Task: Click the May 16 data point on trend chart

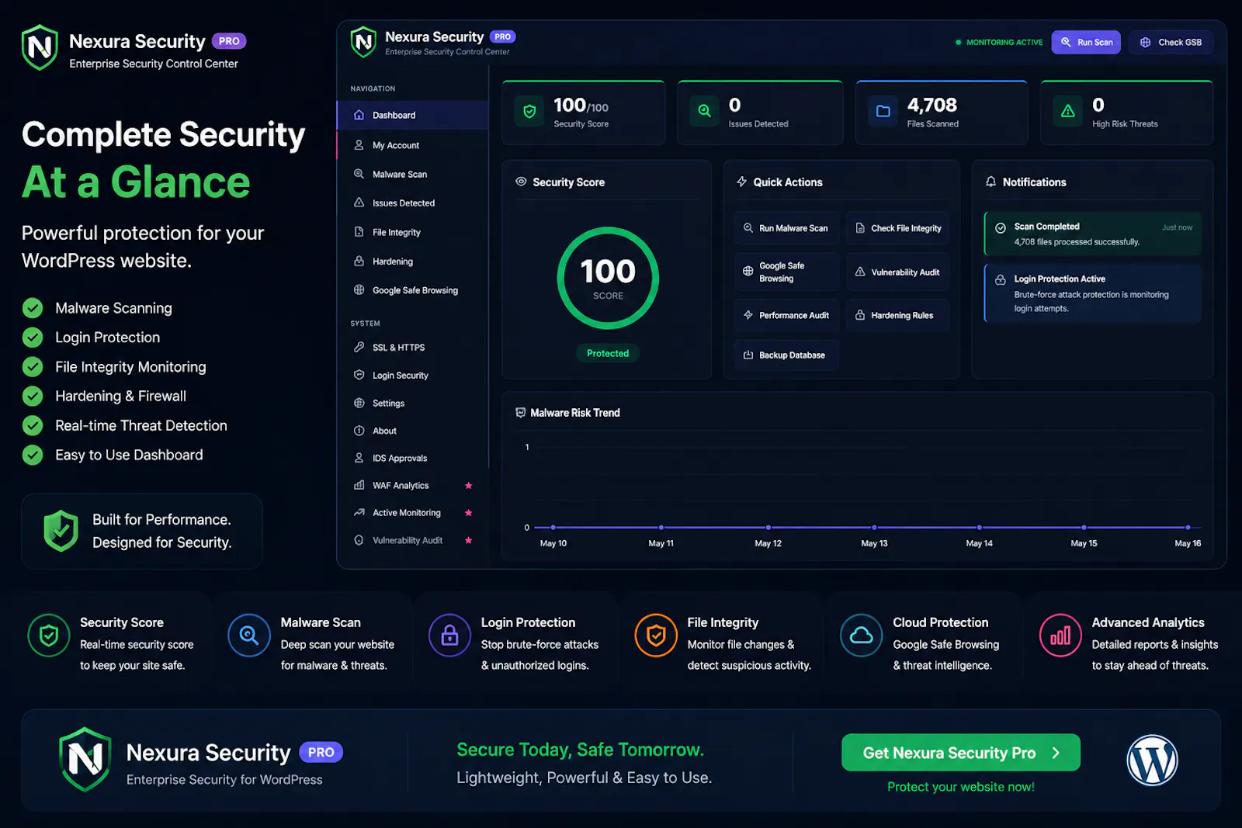Action: (1188, 527)
